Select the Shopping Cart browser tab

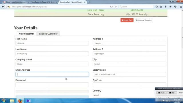[72, 2]
